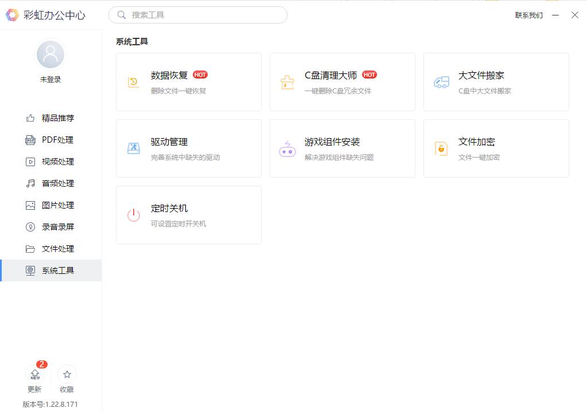
Task: Switch to the 精品推荐 section
Action: (50, 118)
